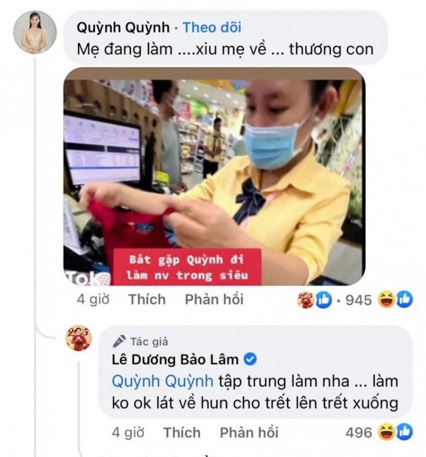Like Lê Dương Bảo Lâm's reply with Thích
This screenshot has width=426, height=457.
[x=182, y=432]
